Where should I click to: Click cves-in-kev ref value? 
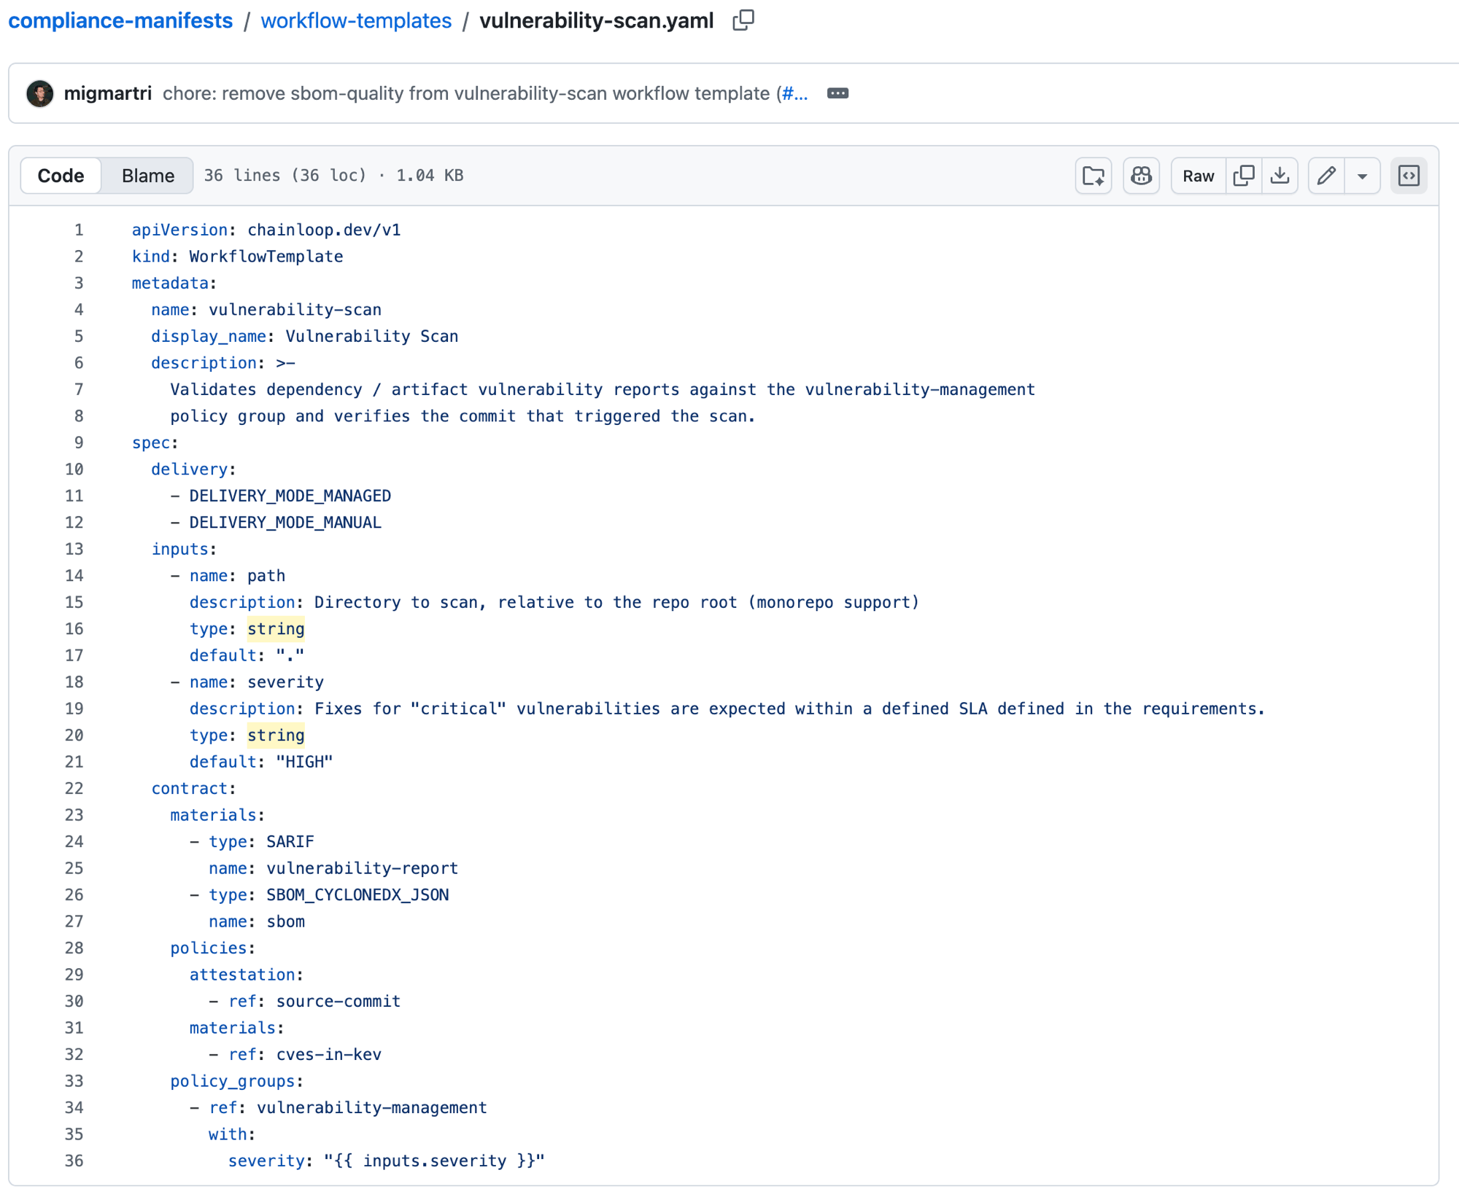(329, 1055)
